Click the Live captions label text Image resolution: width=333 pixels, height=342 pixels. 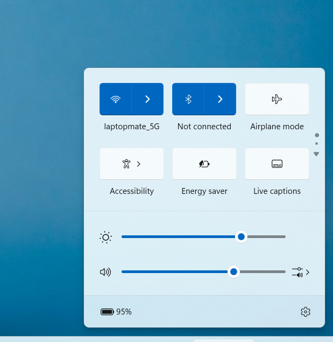[x=277, y=191]
